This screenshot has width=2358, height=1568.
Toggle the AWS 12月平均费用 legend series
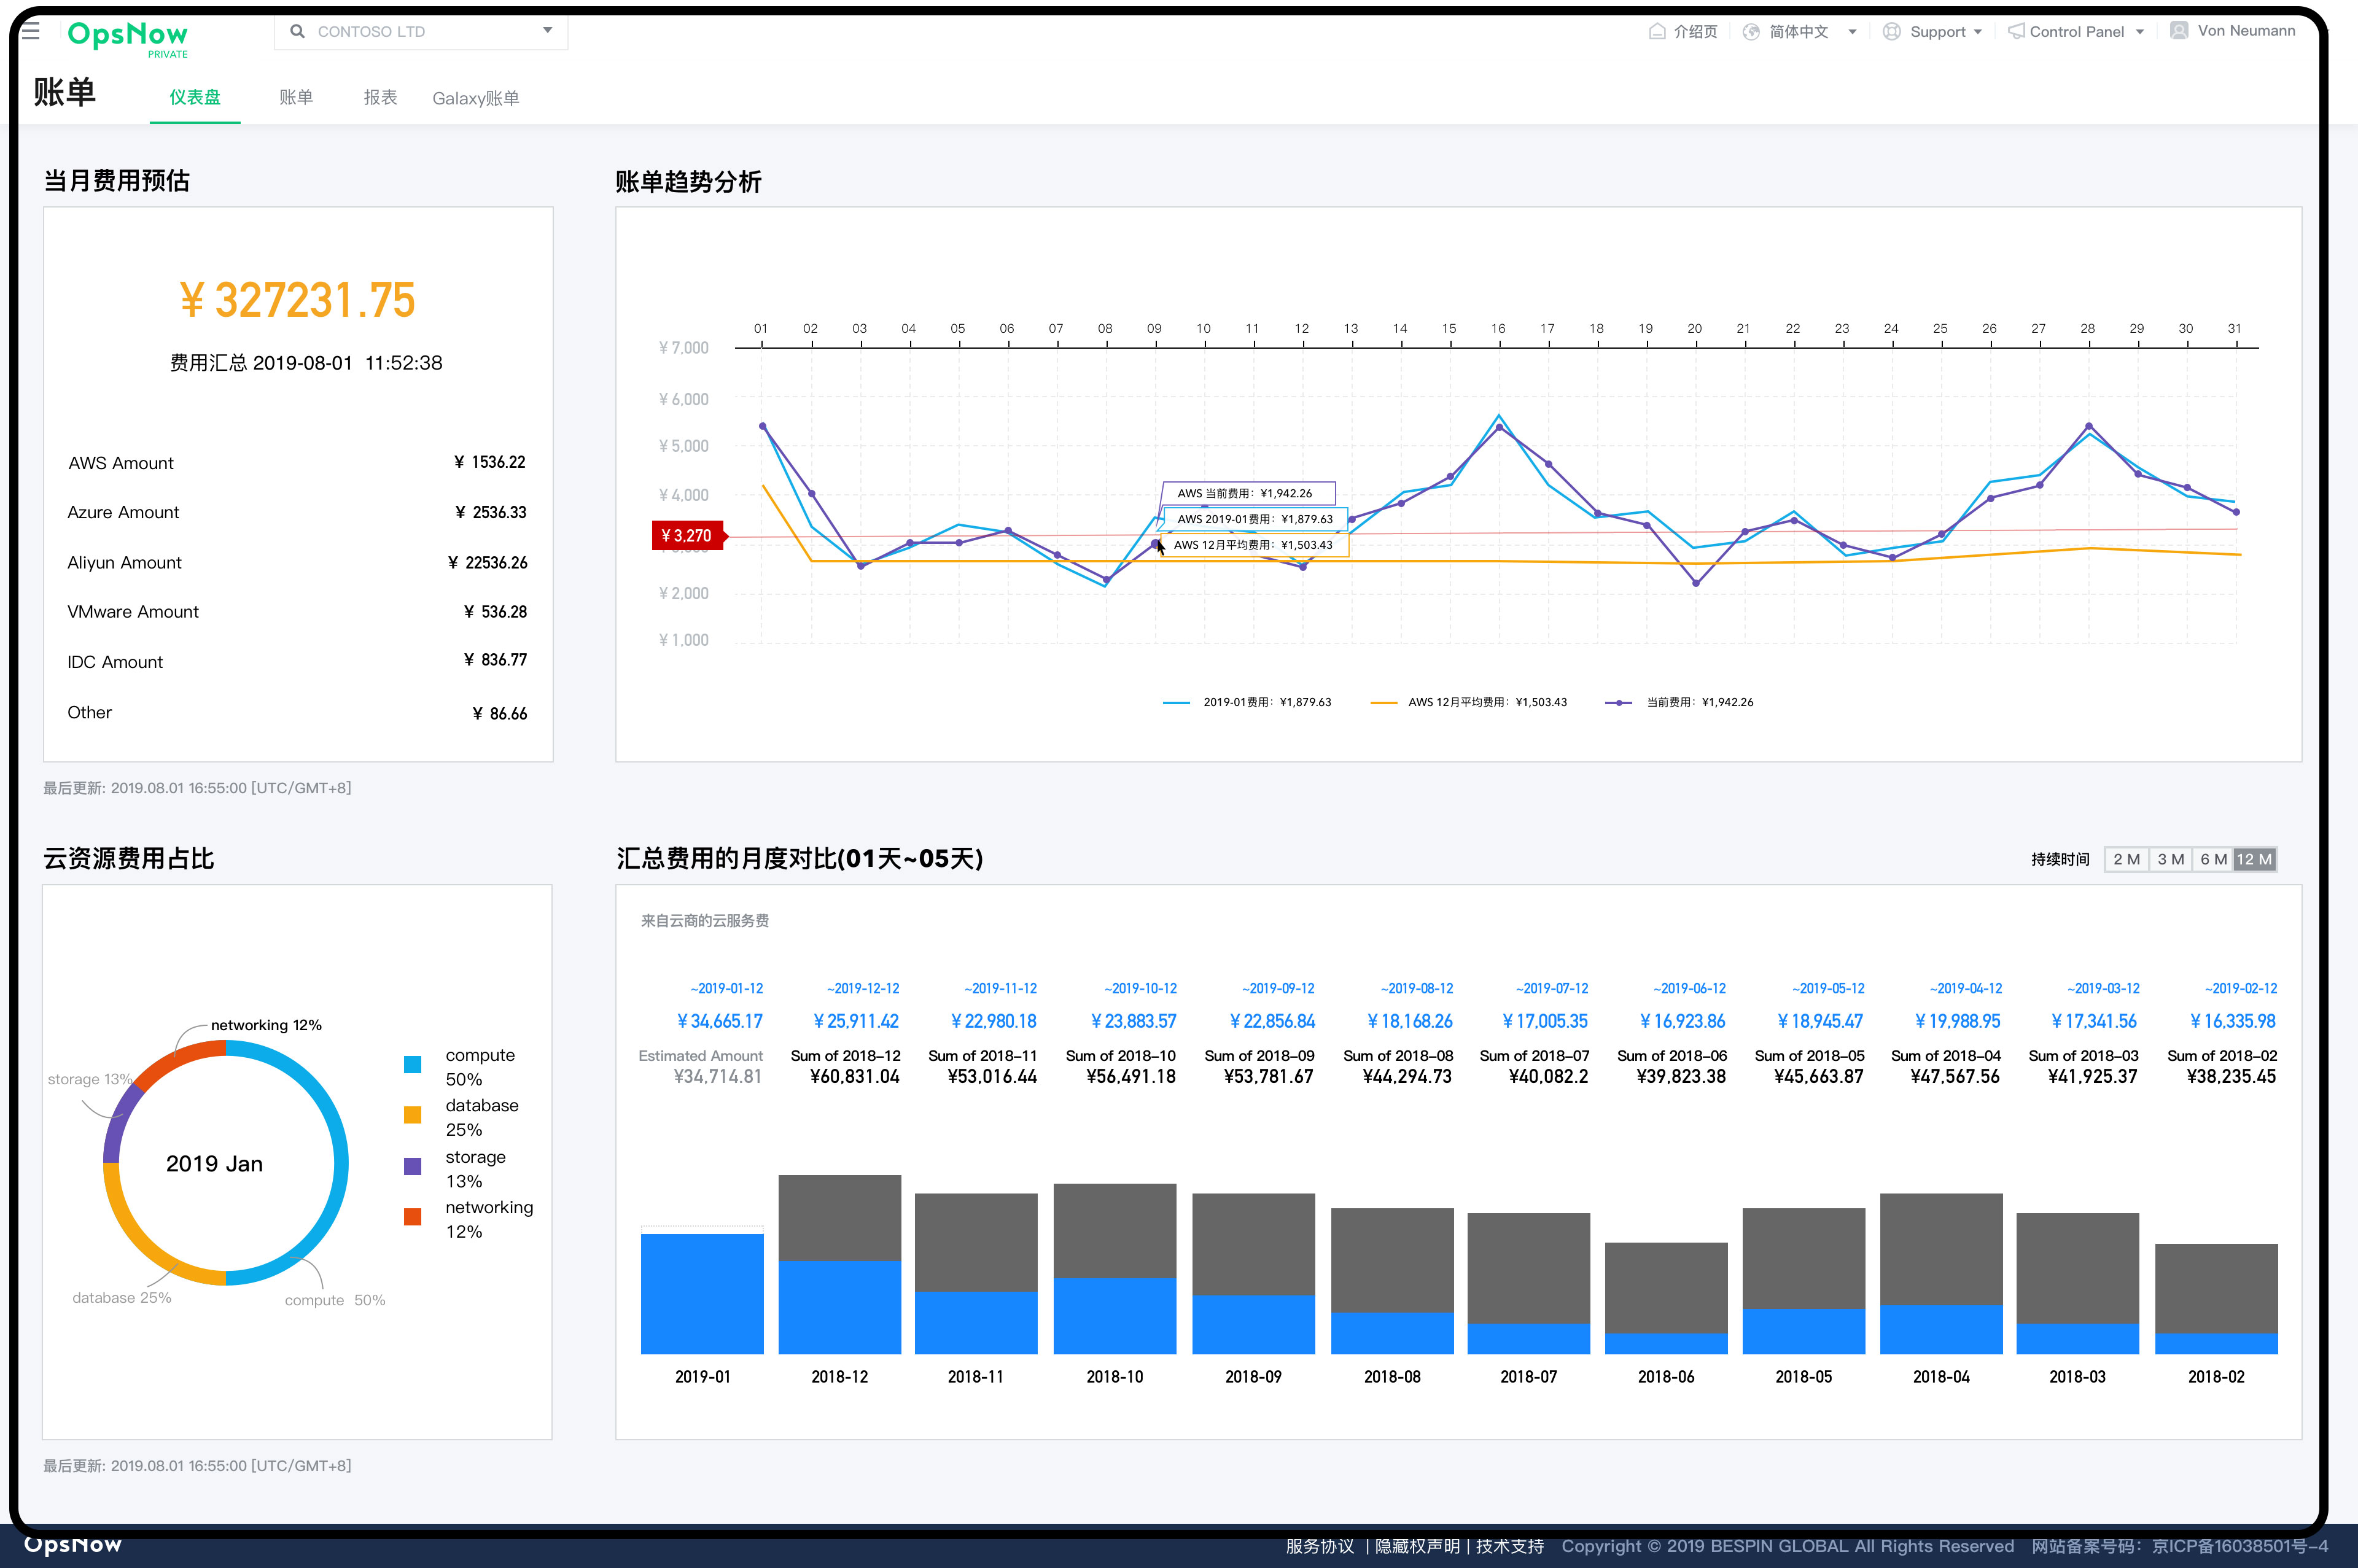tap(1469, 702)
